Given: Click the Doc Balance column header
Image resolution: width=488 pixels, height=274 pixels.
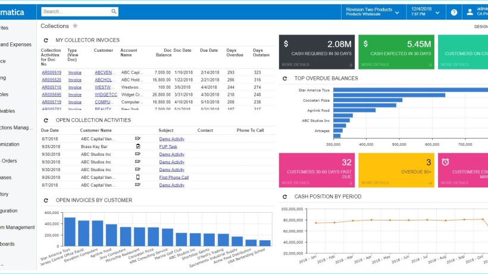Looking at the screenshot, I should click(x=164, y=52).
